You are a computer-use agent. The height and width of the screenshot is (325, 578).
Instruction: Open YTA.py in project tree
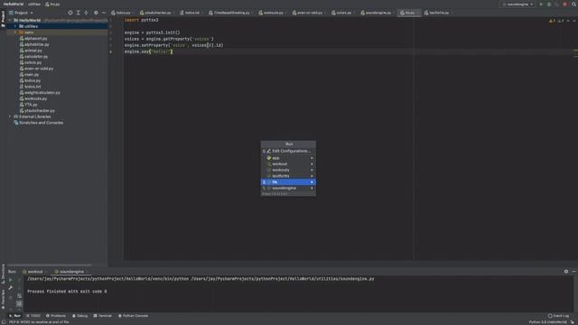coord(31,105)
